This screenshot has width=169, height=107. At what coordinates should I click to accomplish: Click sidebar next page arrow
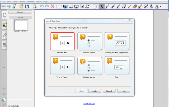[x=4, y=94]
